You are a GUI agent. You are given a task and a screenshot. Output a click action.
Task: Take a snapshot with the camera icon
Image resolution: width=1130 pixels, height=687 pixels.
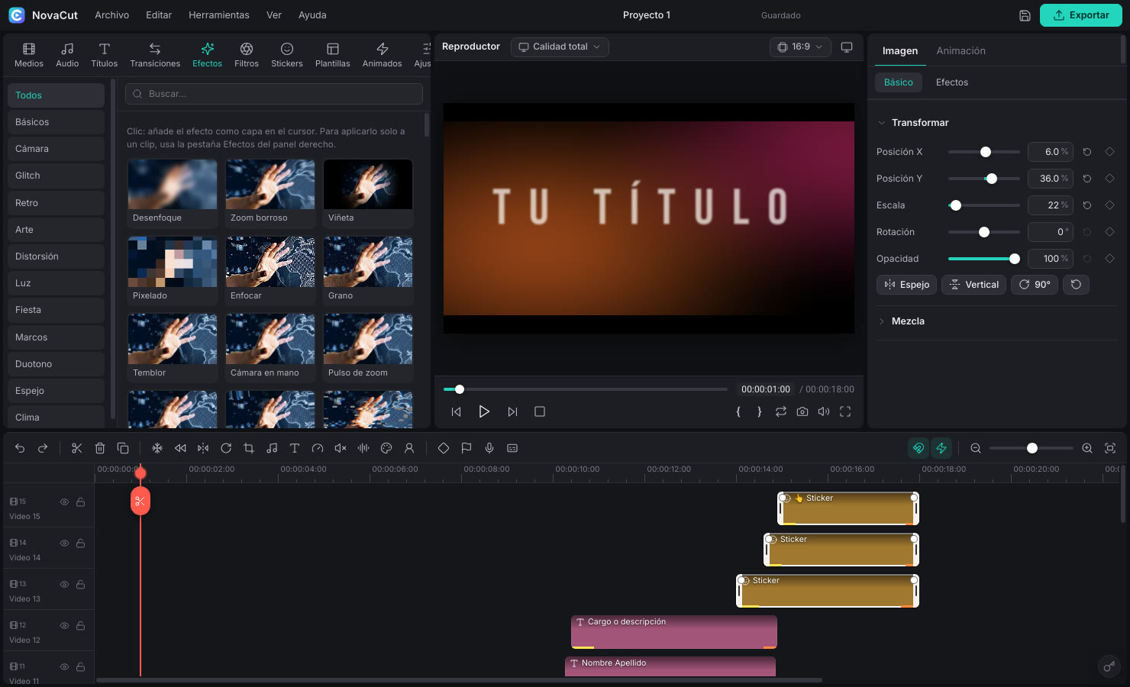tap(802, 411)
